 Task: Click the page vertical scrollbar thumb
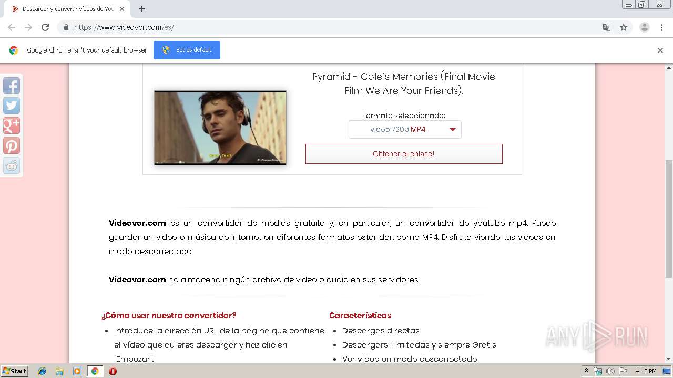pyautogui.click(x=669, y=218)
